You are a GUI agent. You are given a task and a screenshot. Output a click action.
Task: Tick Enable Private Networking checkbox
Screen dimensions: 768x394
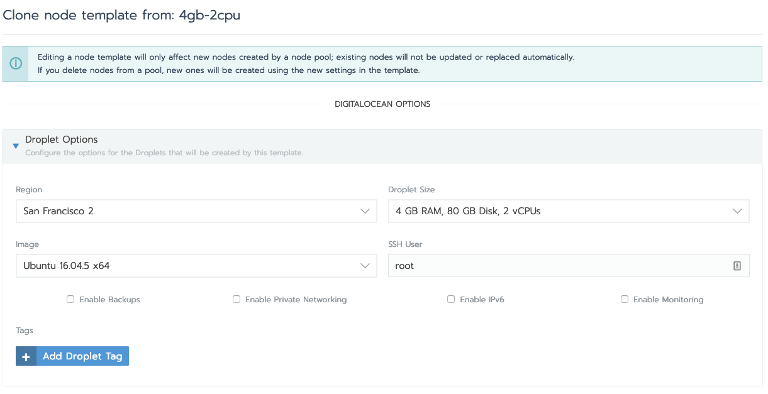coord(237,300)
